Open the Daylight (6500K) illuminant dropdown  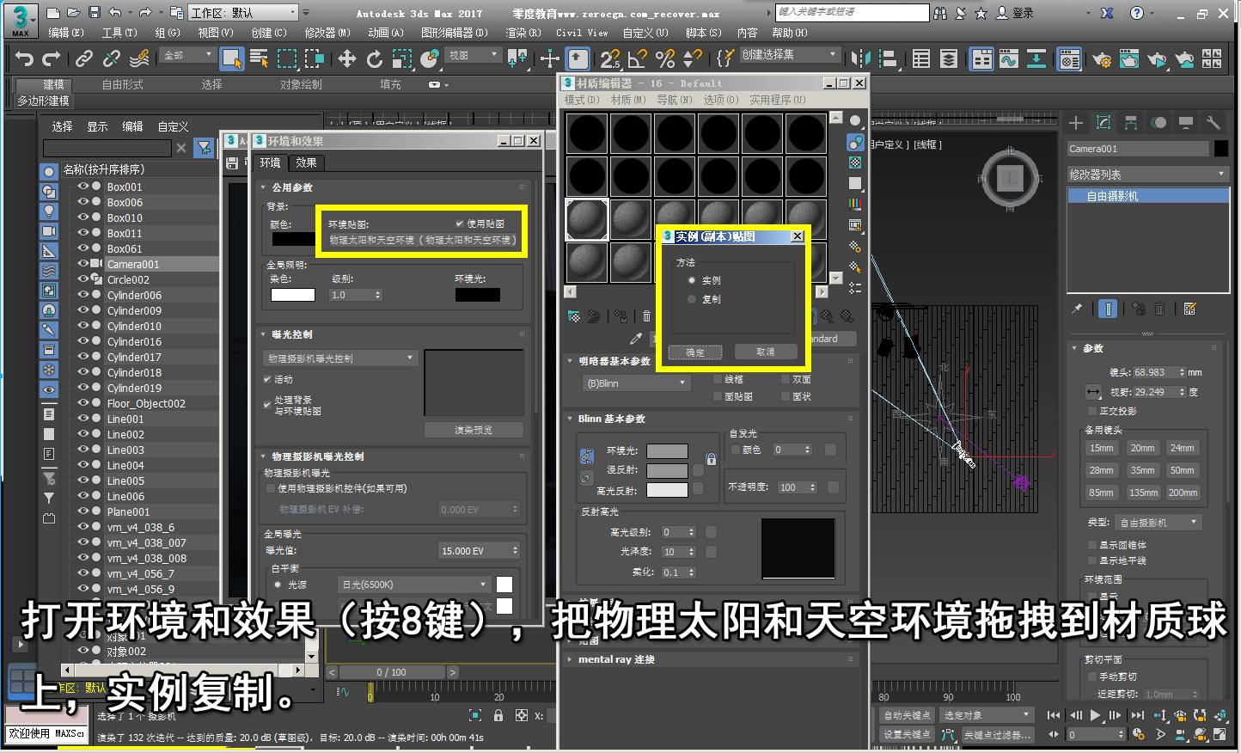pos(414,585)
